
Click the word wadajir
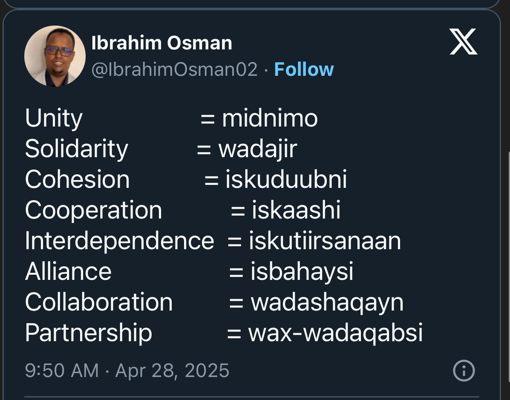click(258, 149)
